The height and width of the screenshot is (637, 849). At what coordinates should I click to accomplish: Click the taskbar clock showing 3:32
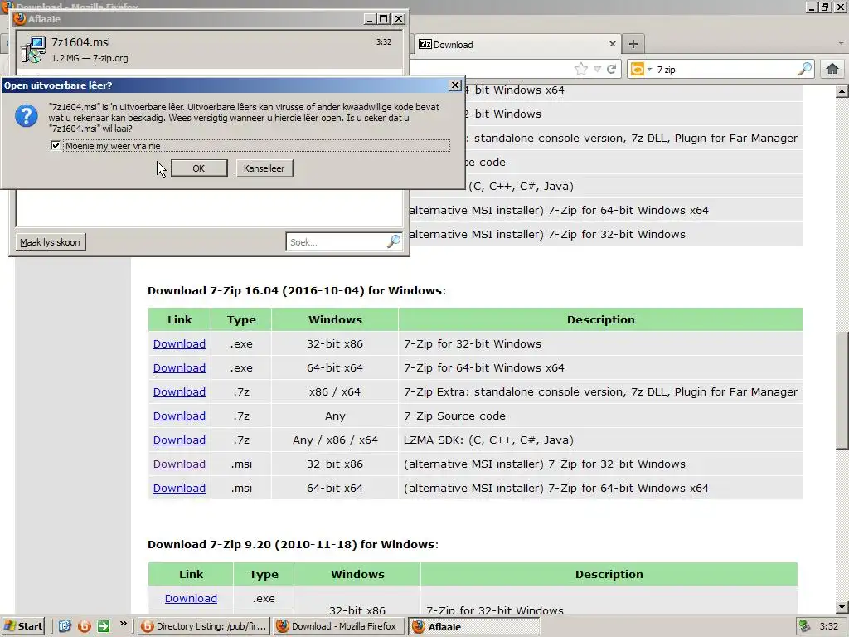[x=829, y=626]
